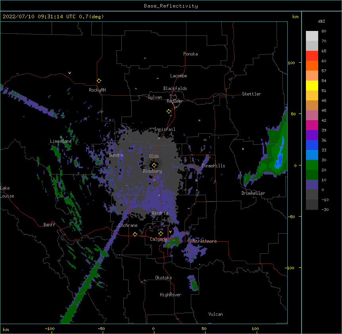Click the 80 dBZ white legend swatch
342x334 pixels.
312,36
